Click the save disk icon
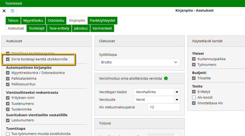 (12, 11)
